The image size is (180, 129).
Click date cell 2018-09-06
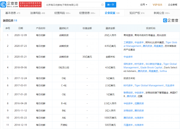[21, 68]
